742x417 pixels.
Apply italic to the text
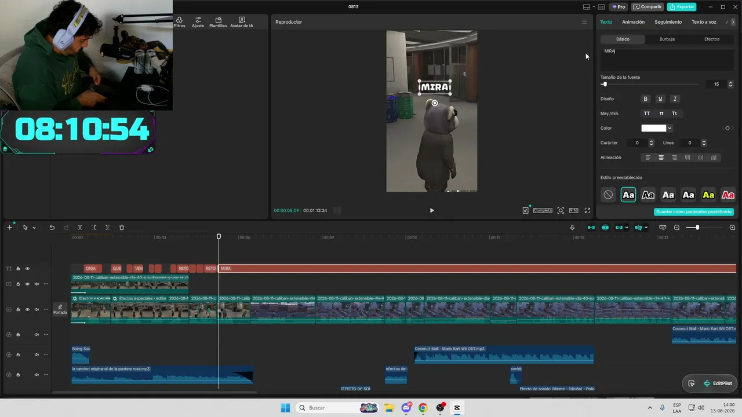tap(675, 99)
